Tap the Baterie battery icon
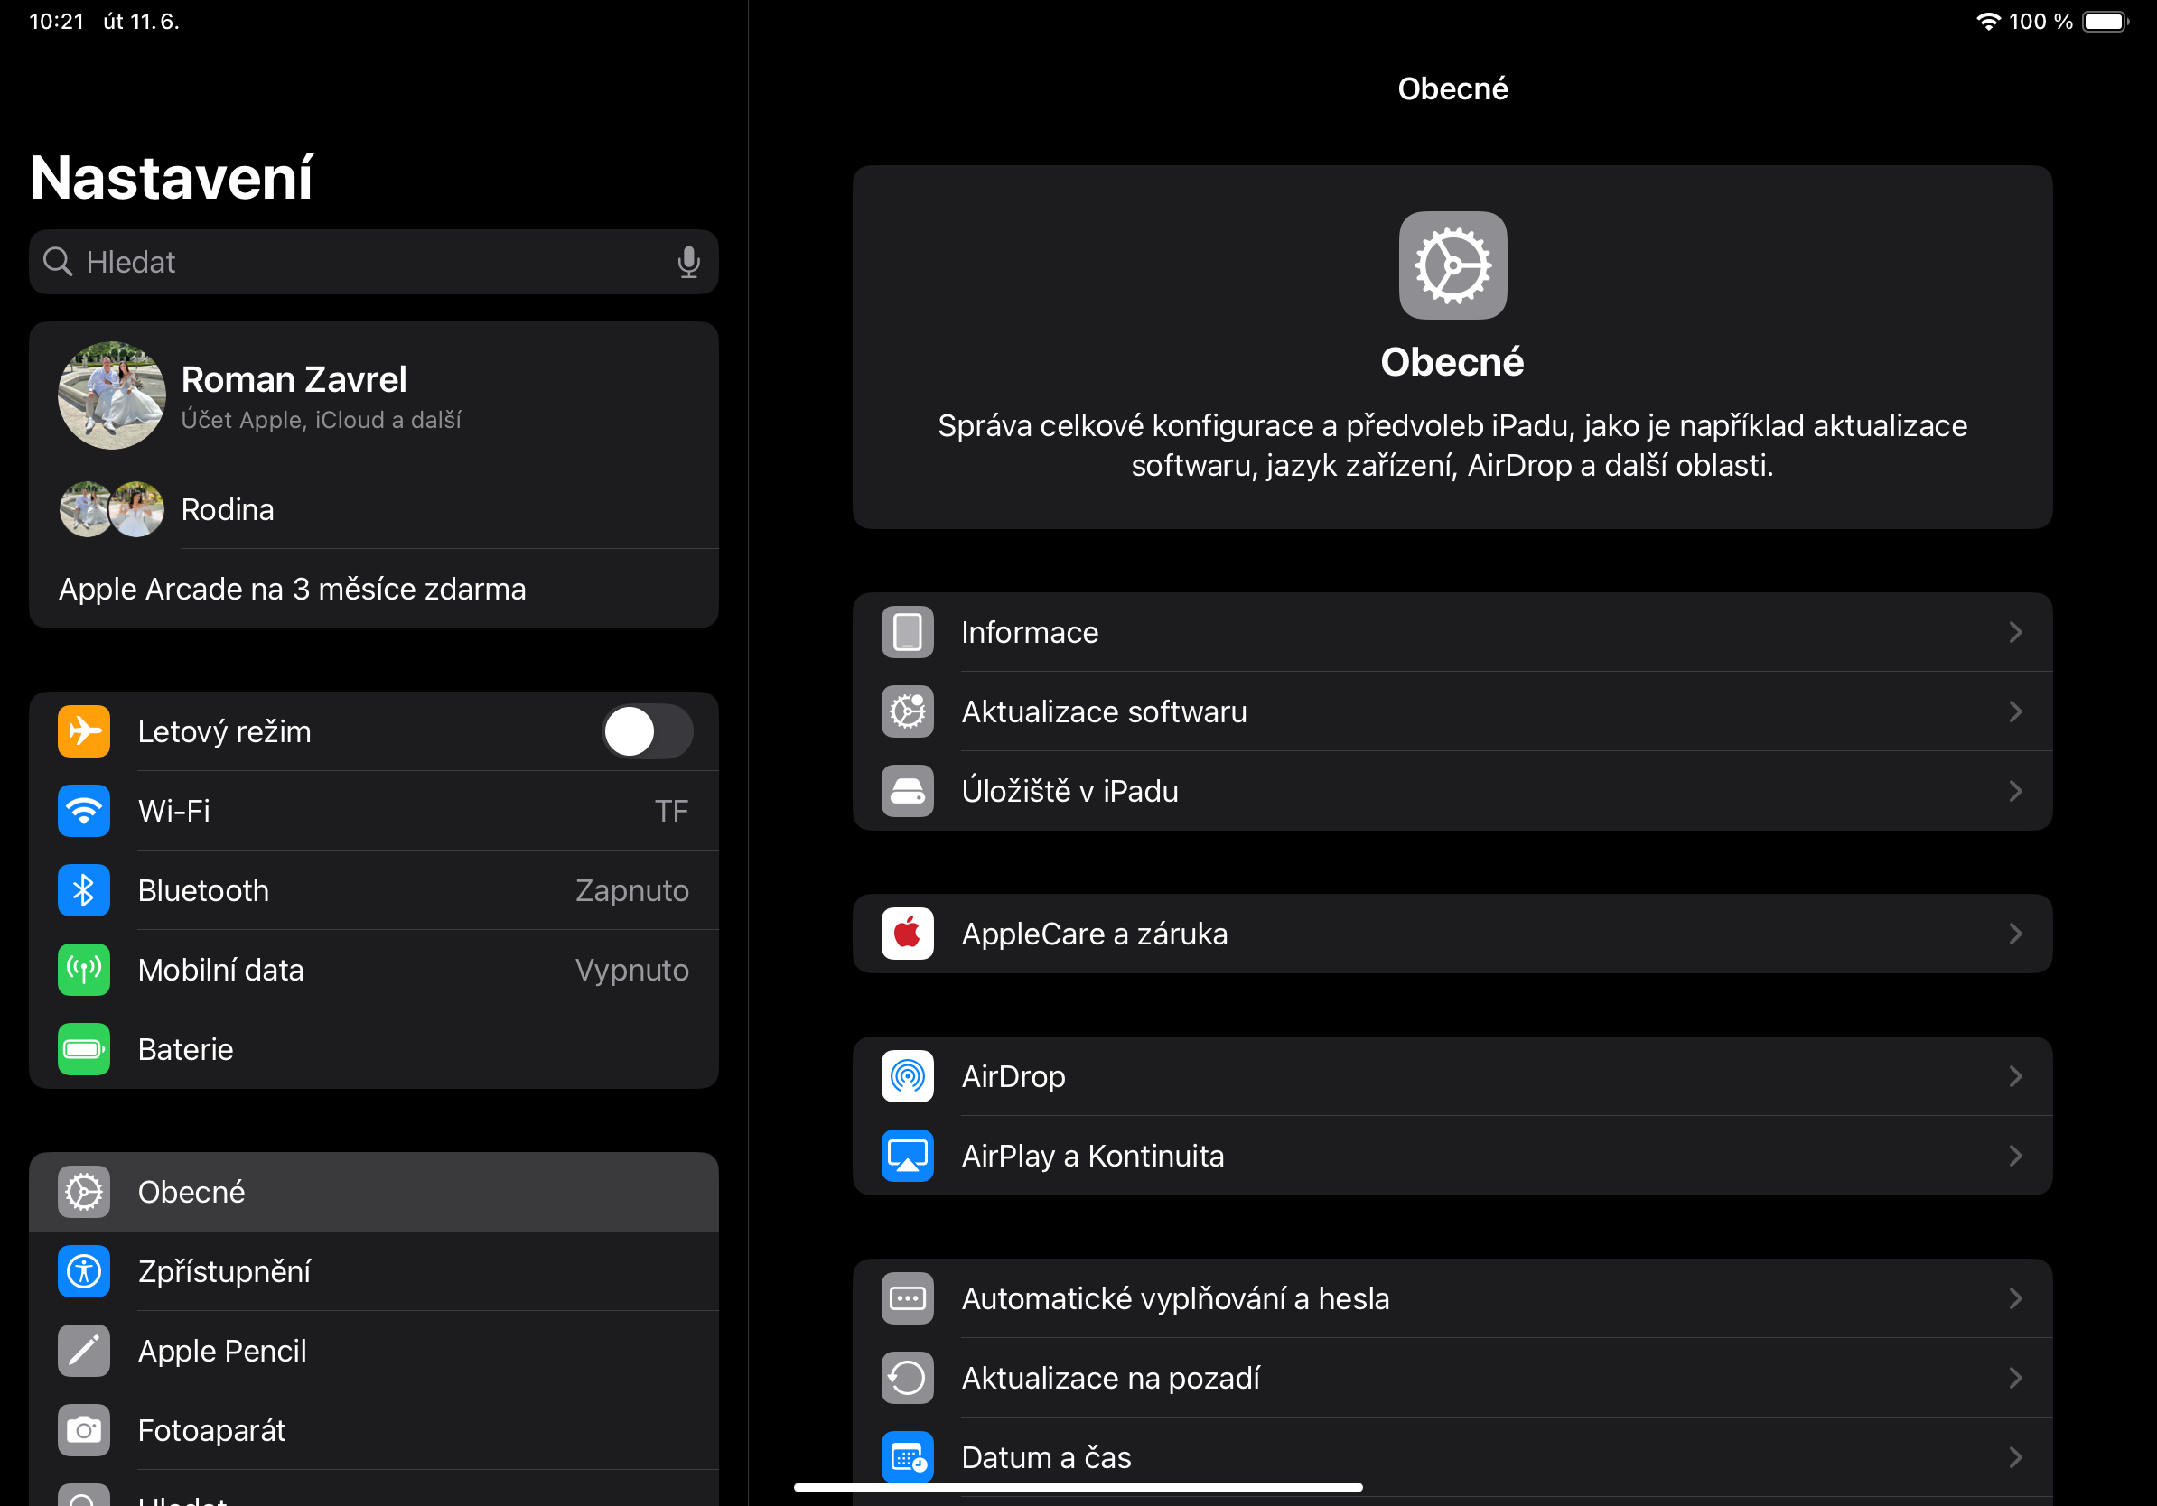Screen dimensions: 2157x1506 point(84,1049)
